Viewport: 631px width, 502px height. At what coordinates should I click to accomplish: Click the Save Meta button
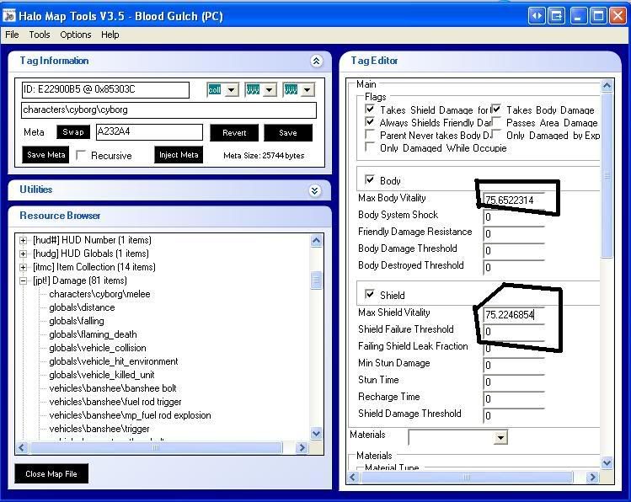(45, 155)
